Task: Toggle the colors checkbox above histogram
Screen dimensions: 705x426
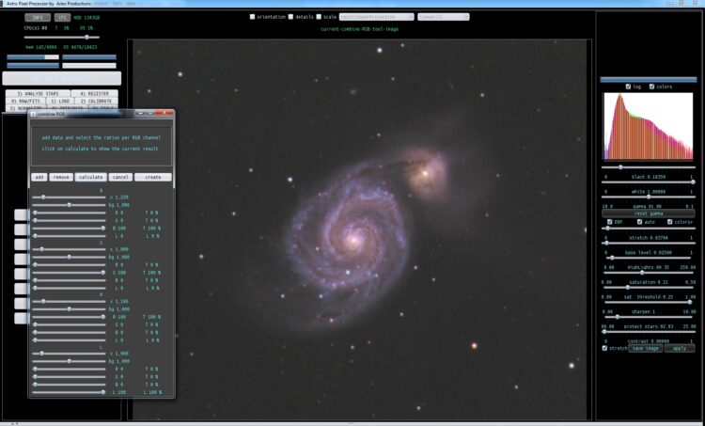Action: click(x=652, y=87)
